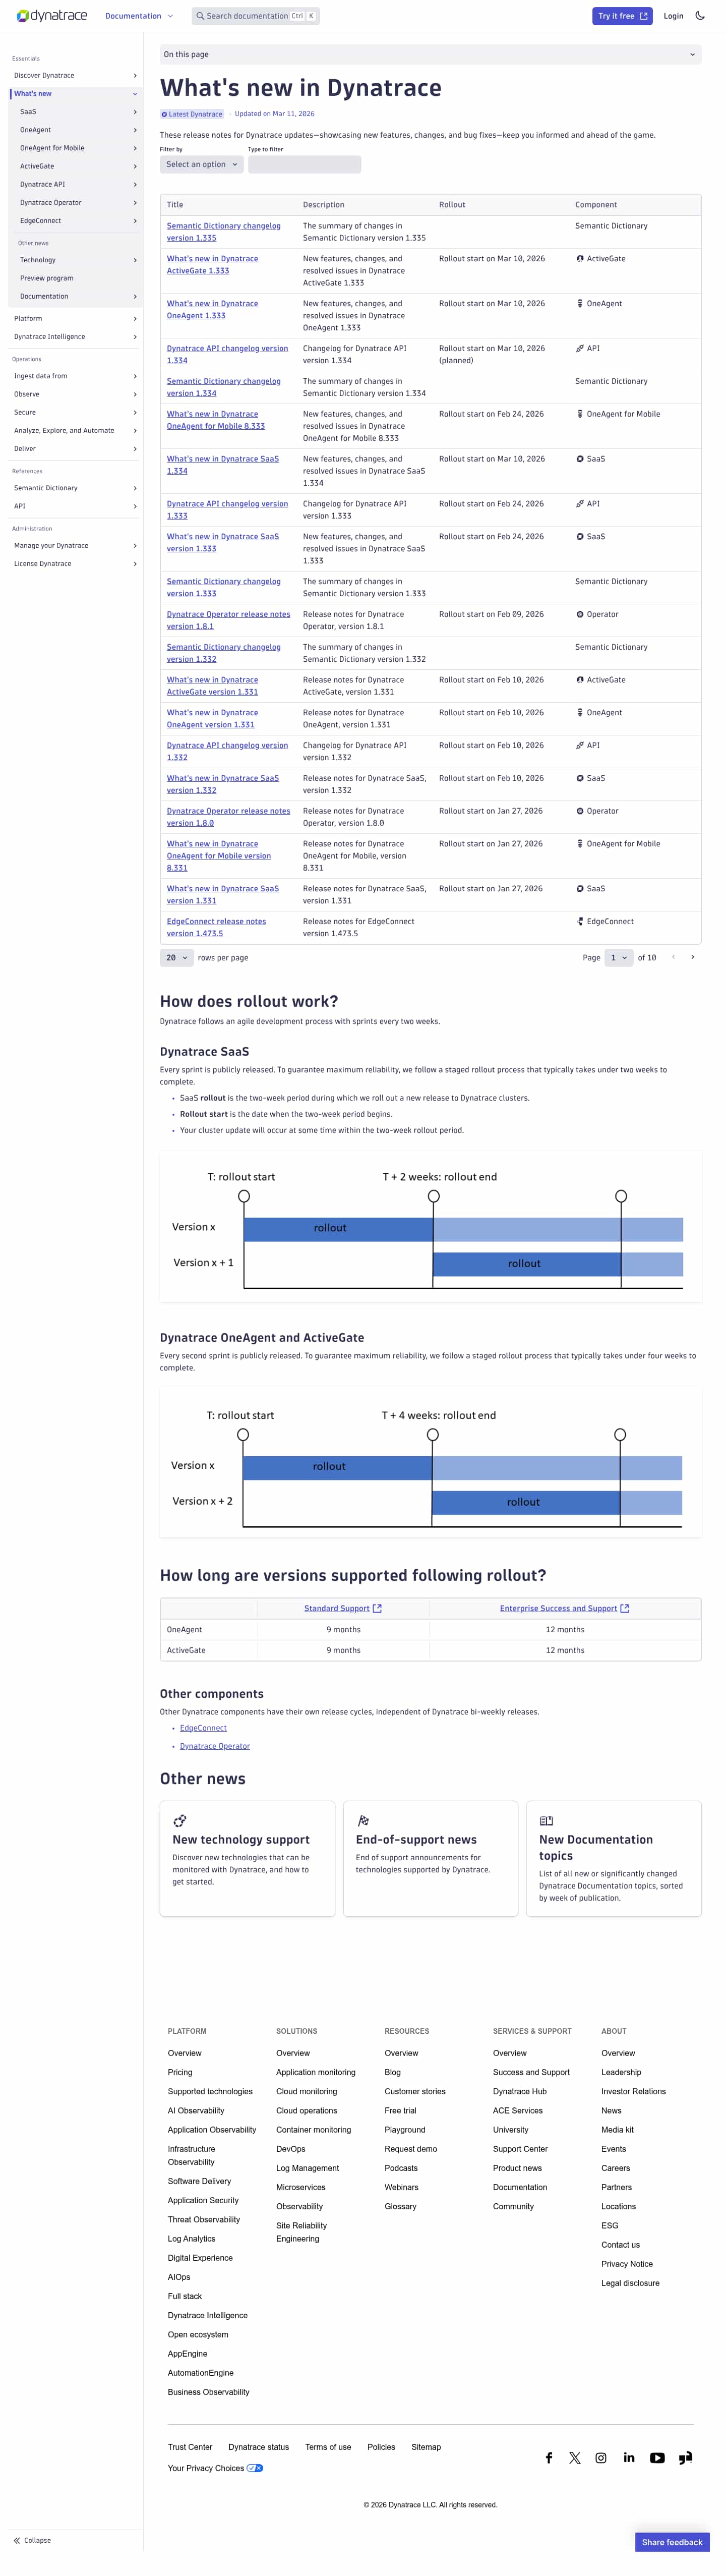Open the YouTube footer icon
The image size is (726, 2576).
point(657,2457)
